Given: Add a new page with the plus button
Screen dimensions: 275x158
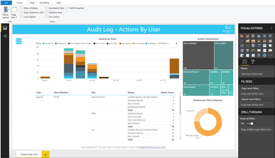Looking at the screenshot, I should point(46,155).
